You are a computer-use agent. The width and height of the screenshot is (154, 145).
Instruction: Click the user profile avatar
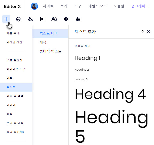[34, 6]
